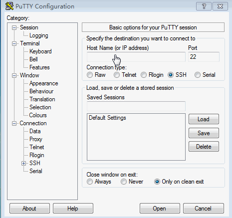Image resolution: width=232 pixels, height=218 pixels.
Task: Collapse the Terminal tree node
Action: [14, 43]
